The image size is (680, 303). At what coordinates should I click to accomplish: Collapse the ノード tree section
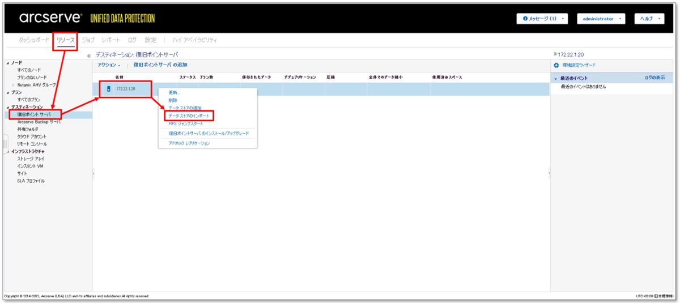point(8,62)
